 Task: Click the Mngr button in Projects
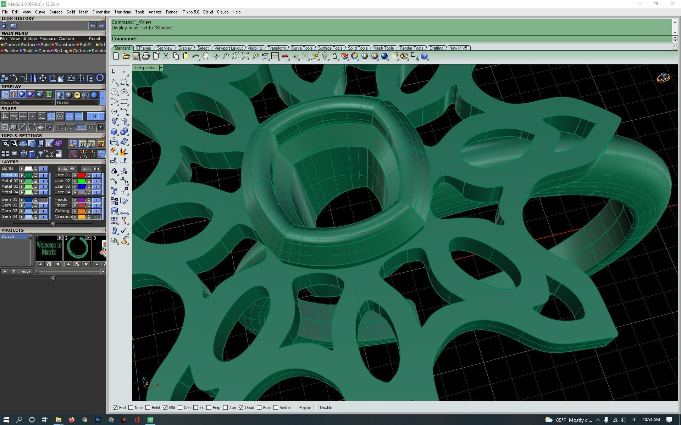coord(26,272)
